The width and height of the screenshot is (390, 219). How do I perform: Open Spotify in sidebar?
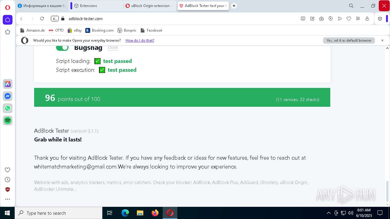coord(8,120)
